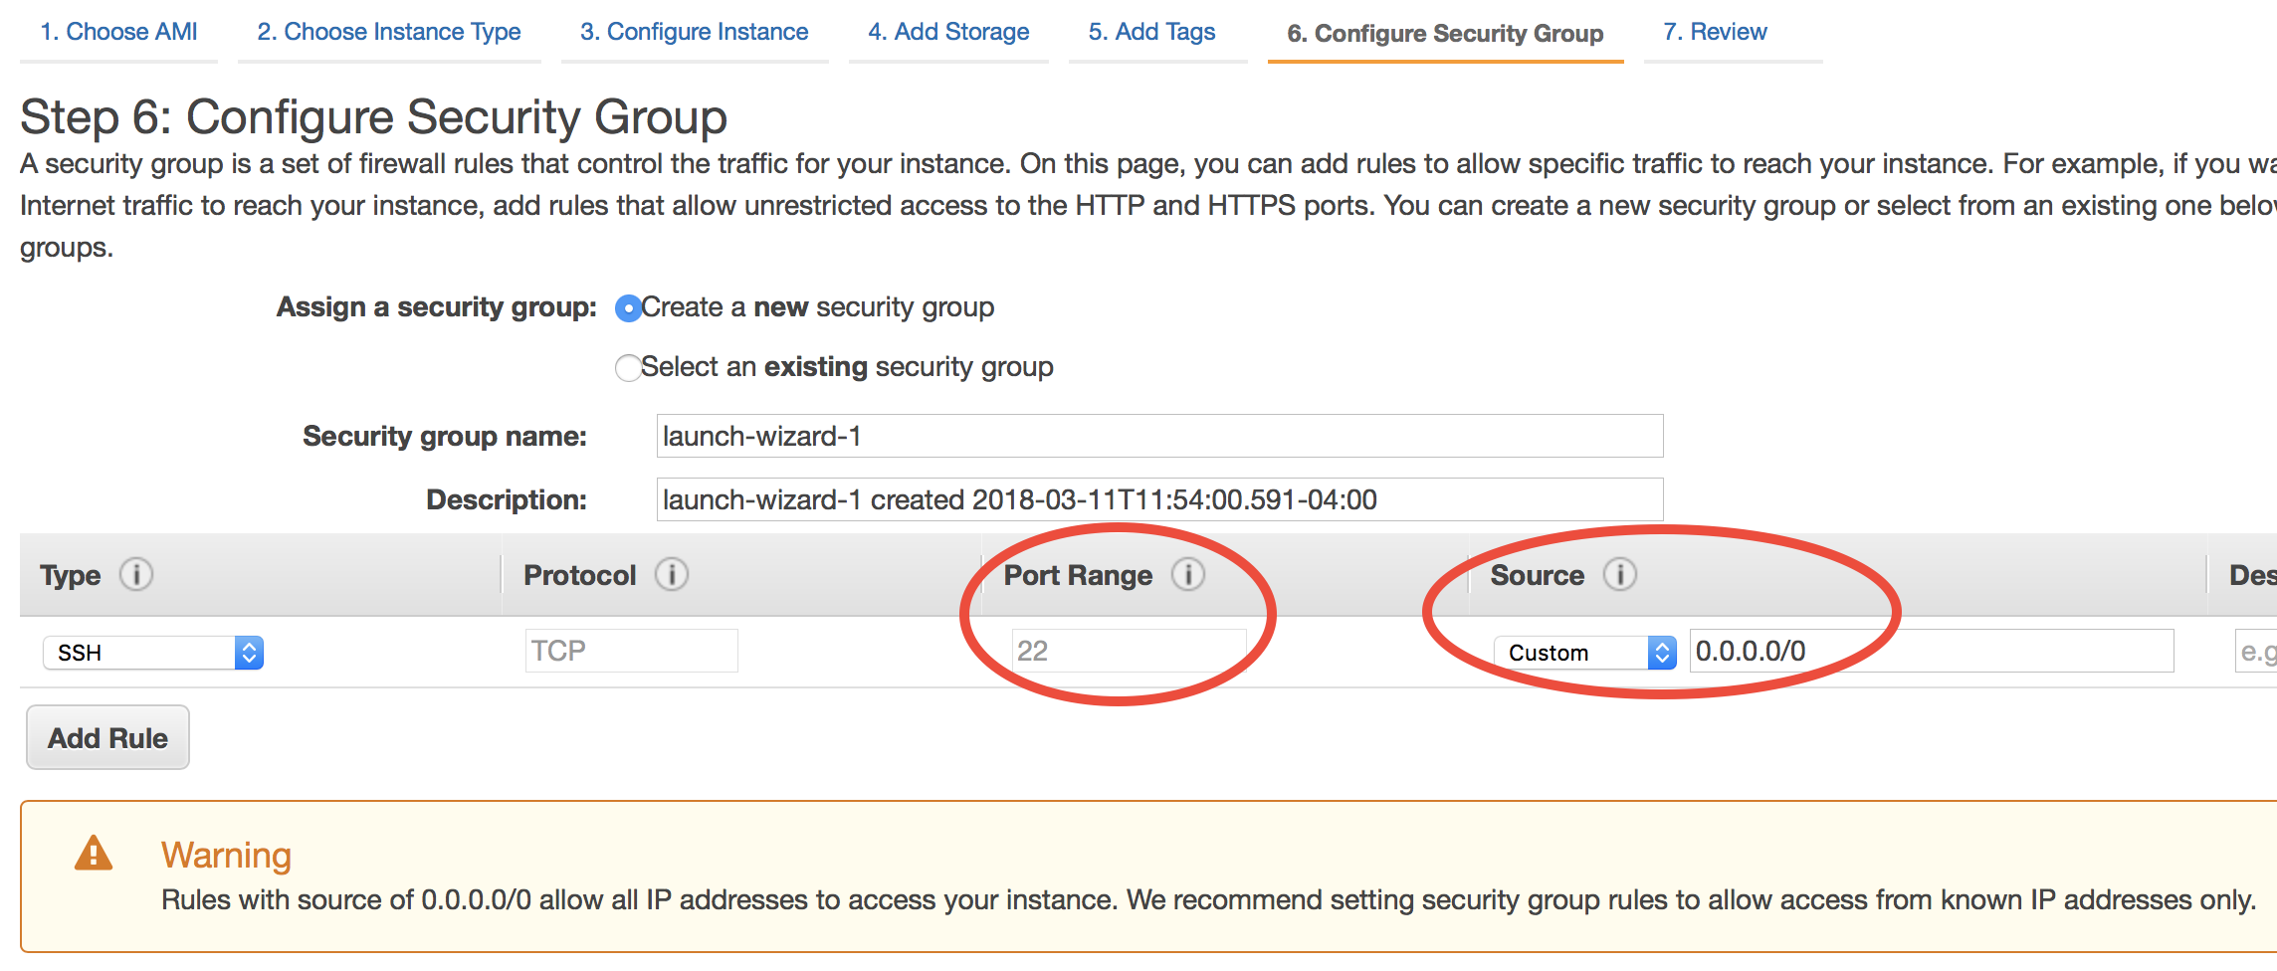Open the Configure Instance step
This screenshot has height=971, width=2277.
(694, 32)
